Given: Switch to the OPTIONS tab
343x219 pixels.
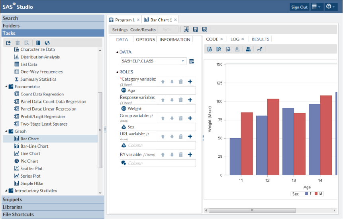Looking at the screenshot, I should (145, 40).
